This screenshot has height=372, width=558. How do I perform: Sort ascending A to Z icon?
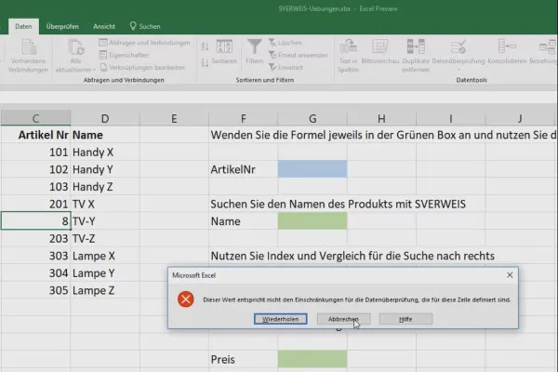(205, 46)
